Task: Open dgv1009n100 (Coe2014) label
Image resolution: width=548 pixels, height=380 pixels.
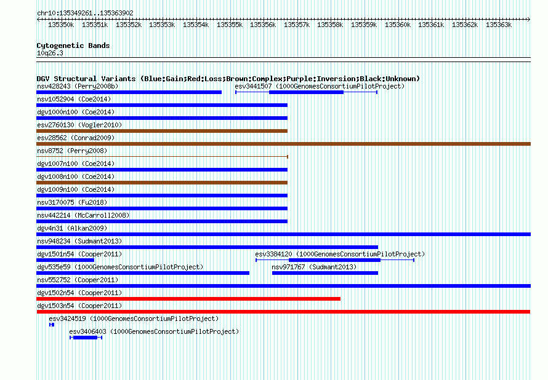Action: coord(76,189)
